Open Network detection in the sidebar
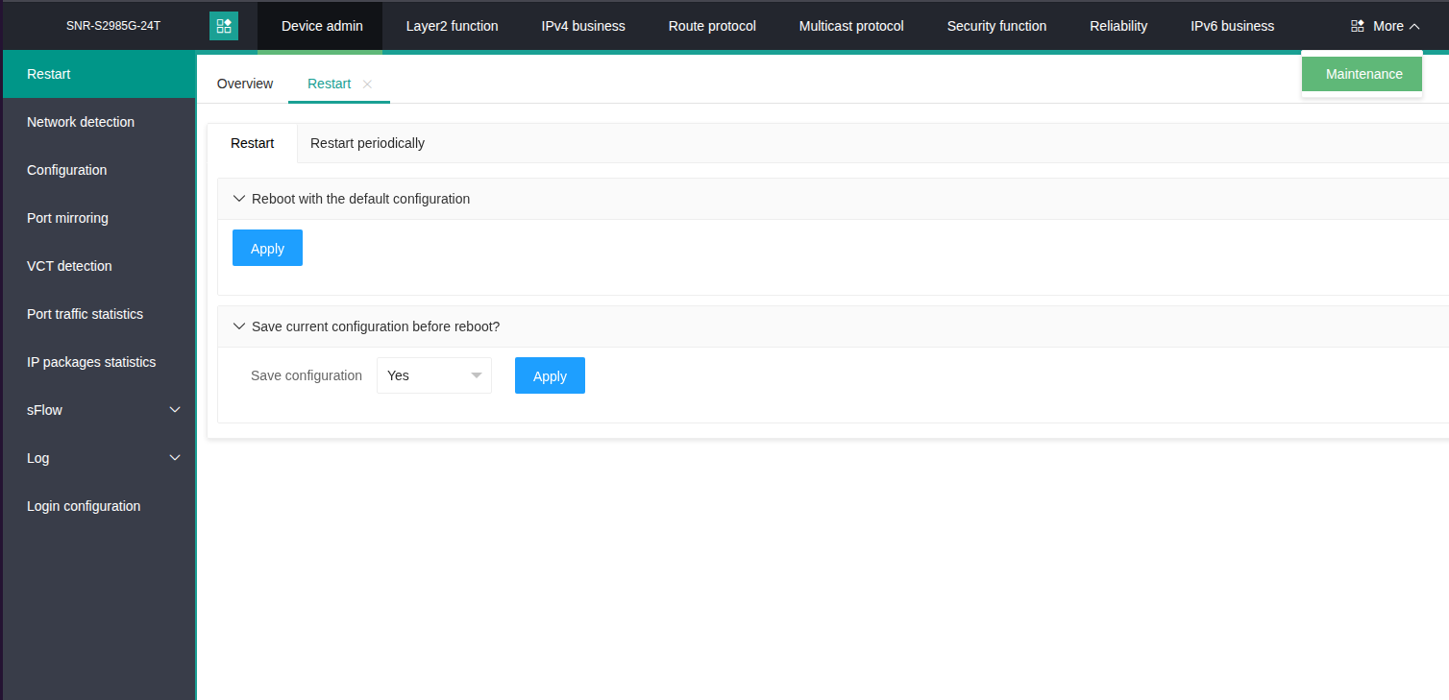The image size is (1449, 700). click(98, 122)
